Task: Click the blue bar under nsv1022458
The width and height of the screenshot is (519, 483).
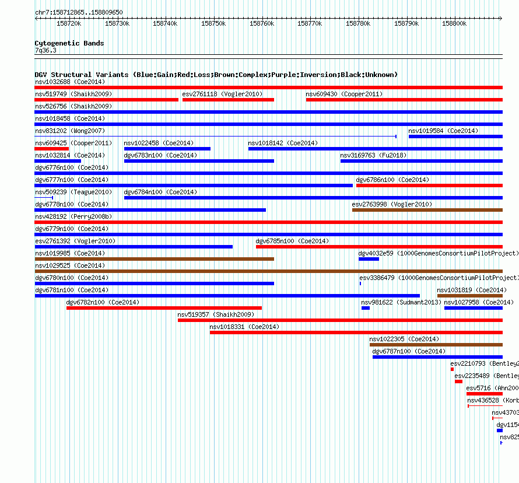Action: (x=167, y=149)
